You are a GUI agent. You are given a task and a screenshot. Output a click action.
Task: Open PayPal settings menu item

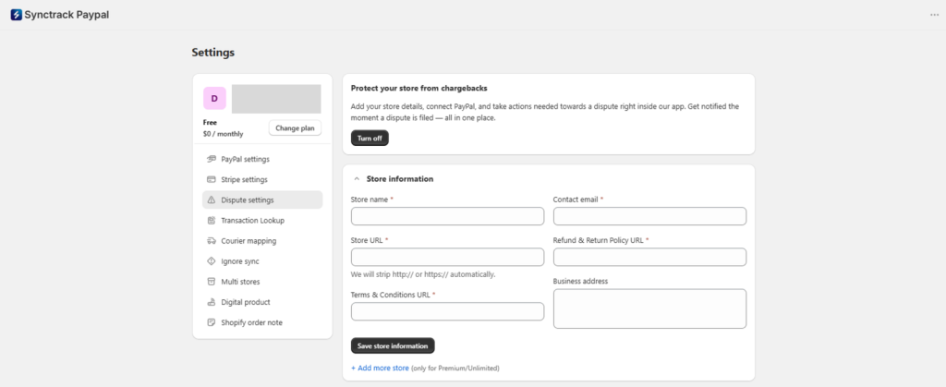[262, 159]
